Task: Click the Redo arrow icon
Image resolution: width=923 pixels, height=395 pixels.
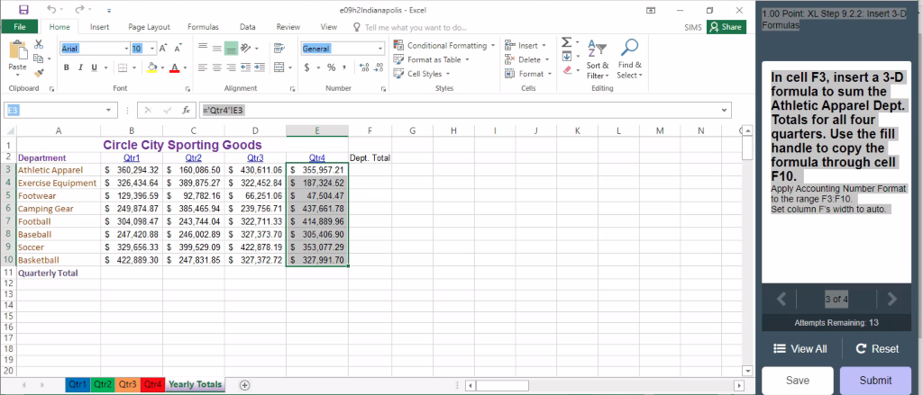Action: point(80,10)
